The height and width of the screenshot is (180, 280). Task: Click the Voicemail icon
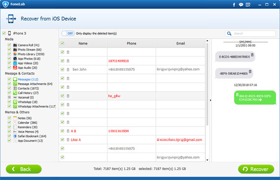tap(15, 97)
